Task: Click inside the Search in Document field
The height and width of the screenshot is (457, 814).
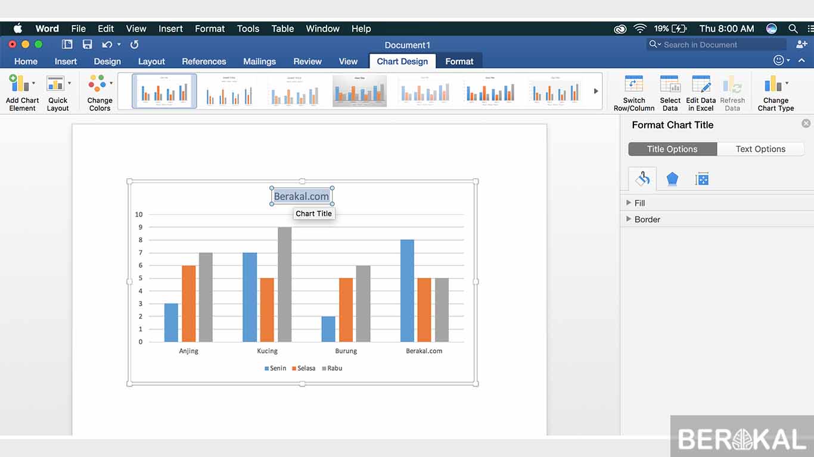Action: (715, 45)
